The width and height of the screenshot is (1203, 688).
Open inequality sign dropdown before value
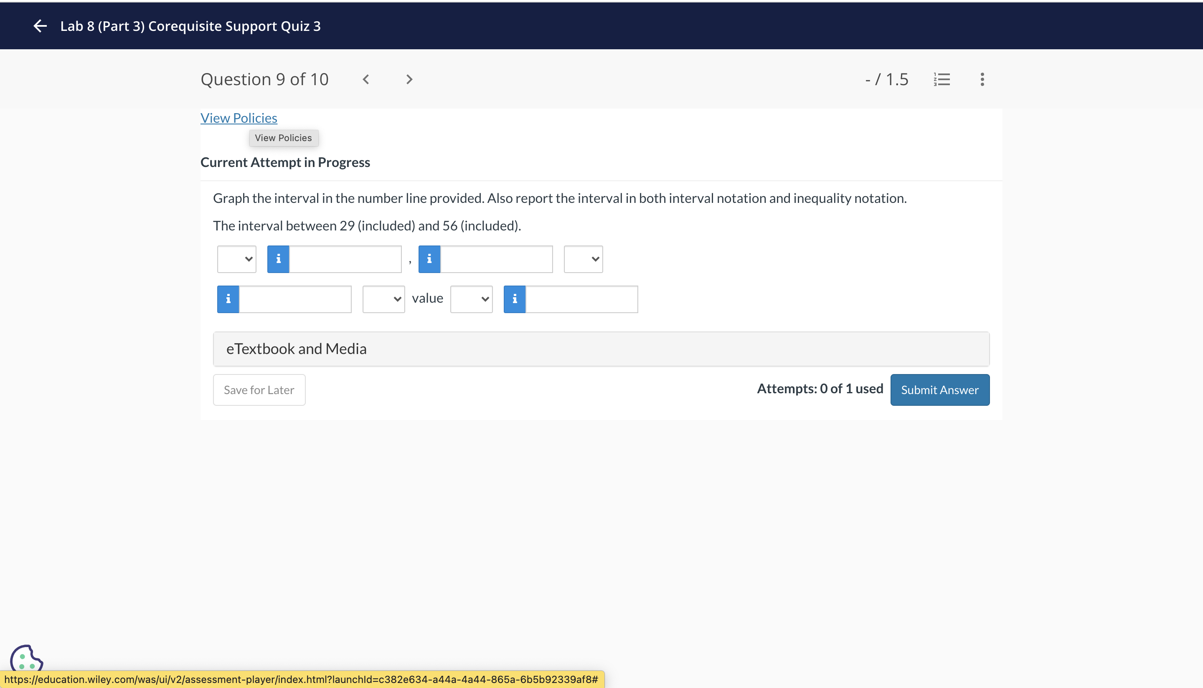pos(383,299)
